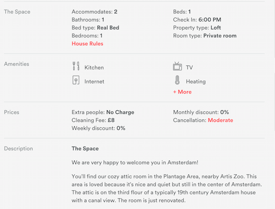
Task: Click The Space section label at top
Action: pyautogui.click(x=17, y=12)
